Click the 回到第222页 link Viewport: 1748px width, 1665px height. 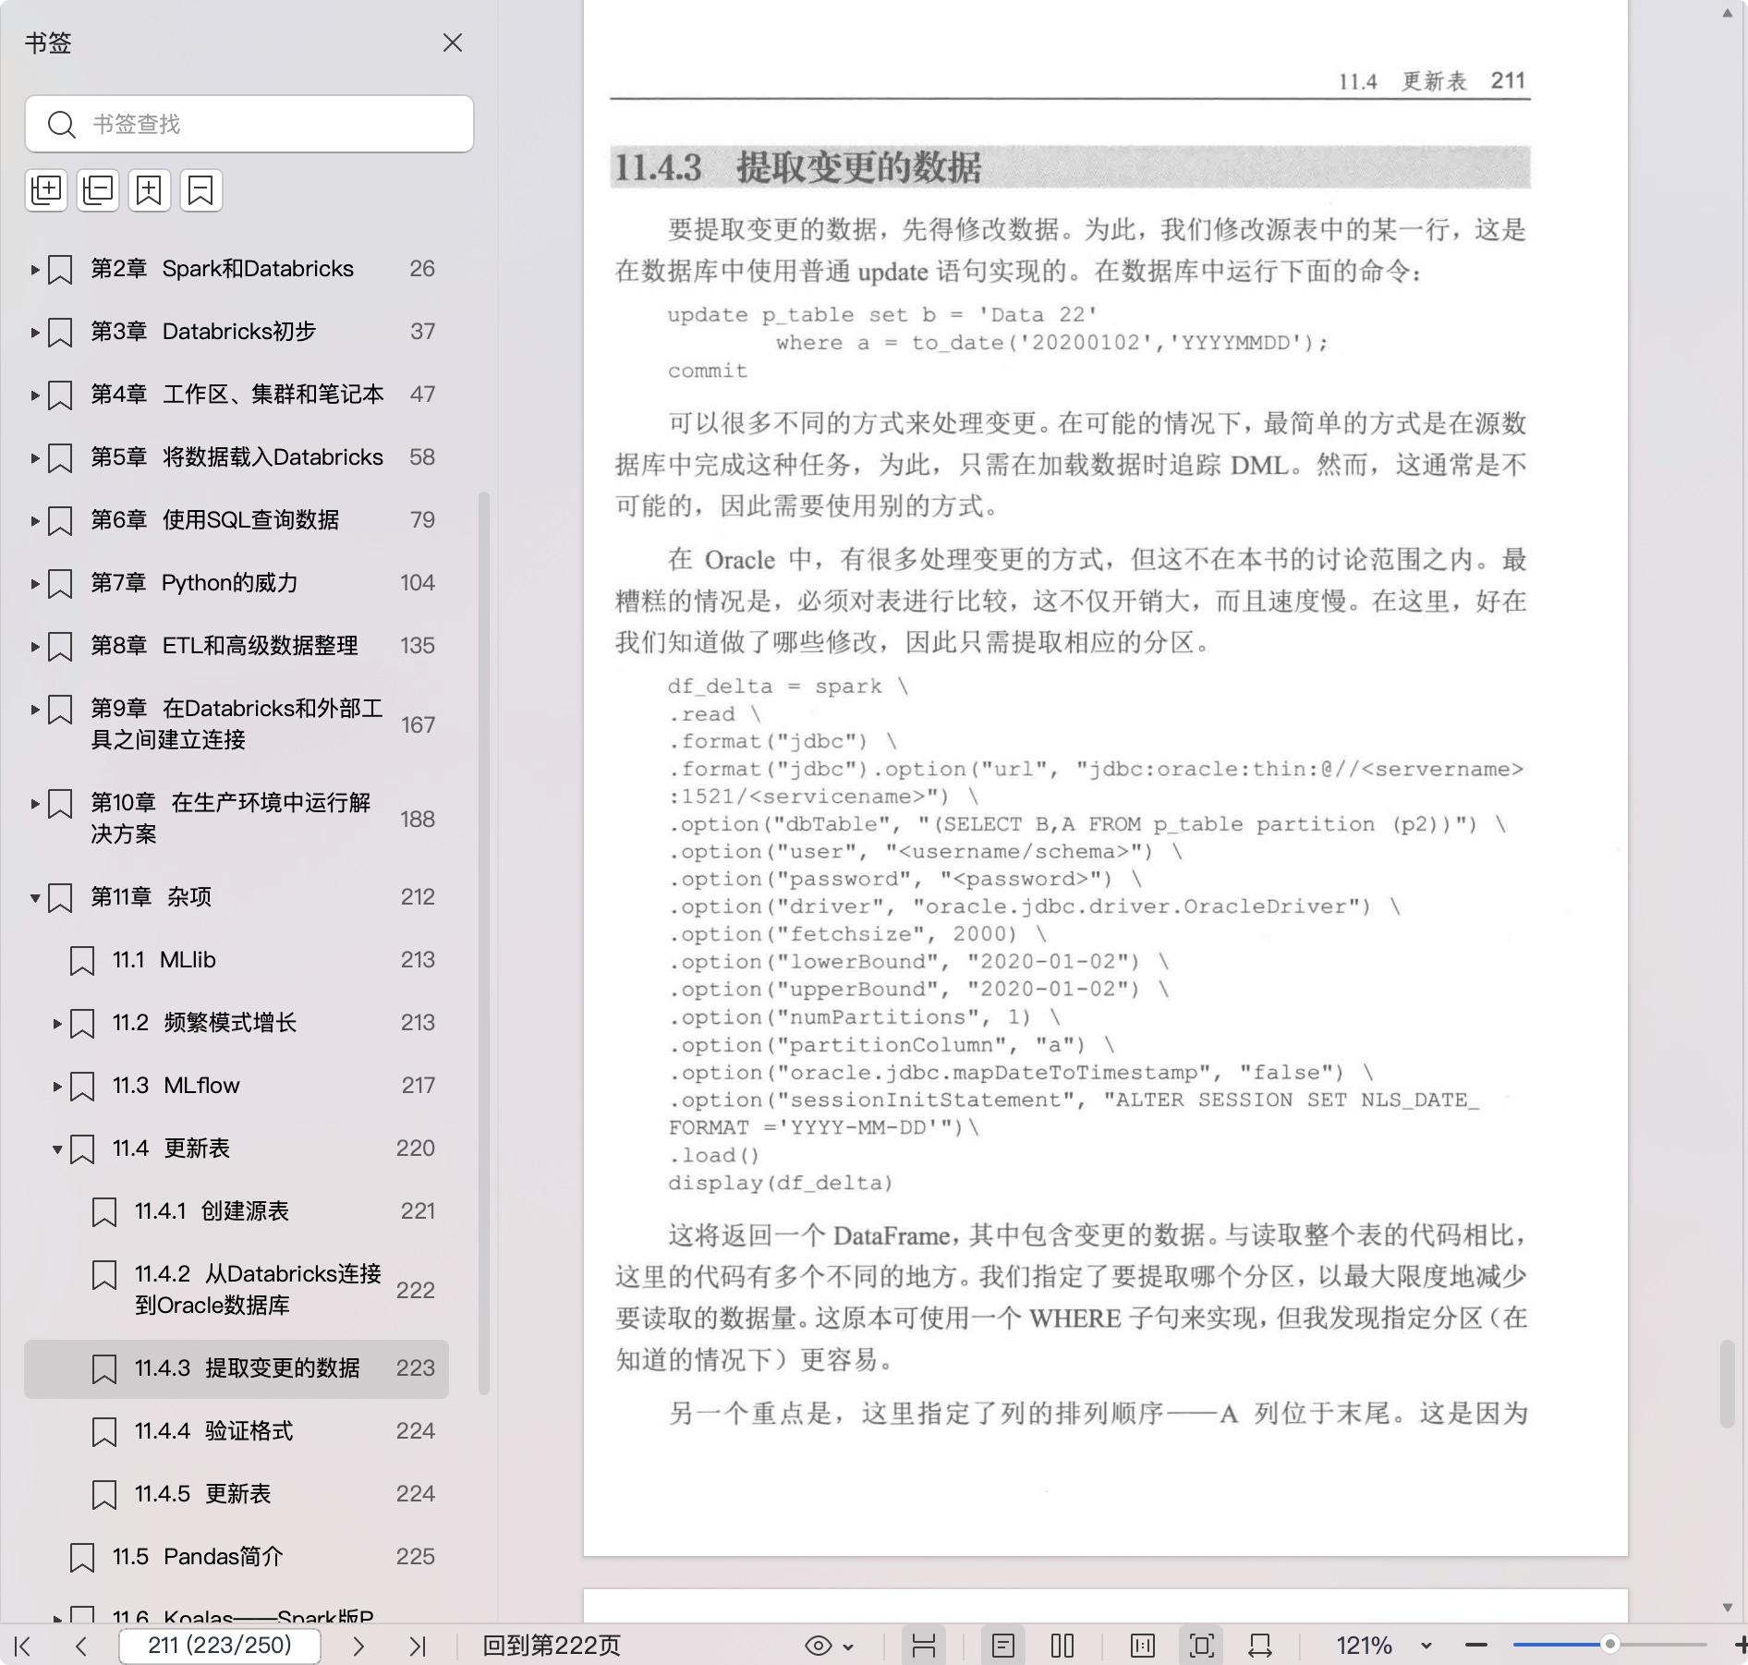[x=552, y=1646]
